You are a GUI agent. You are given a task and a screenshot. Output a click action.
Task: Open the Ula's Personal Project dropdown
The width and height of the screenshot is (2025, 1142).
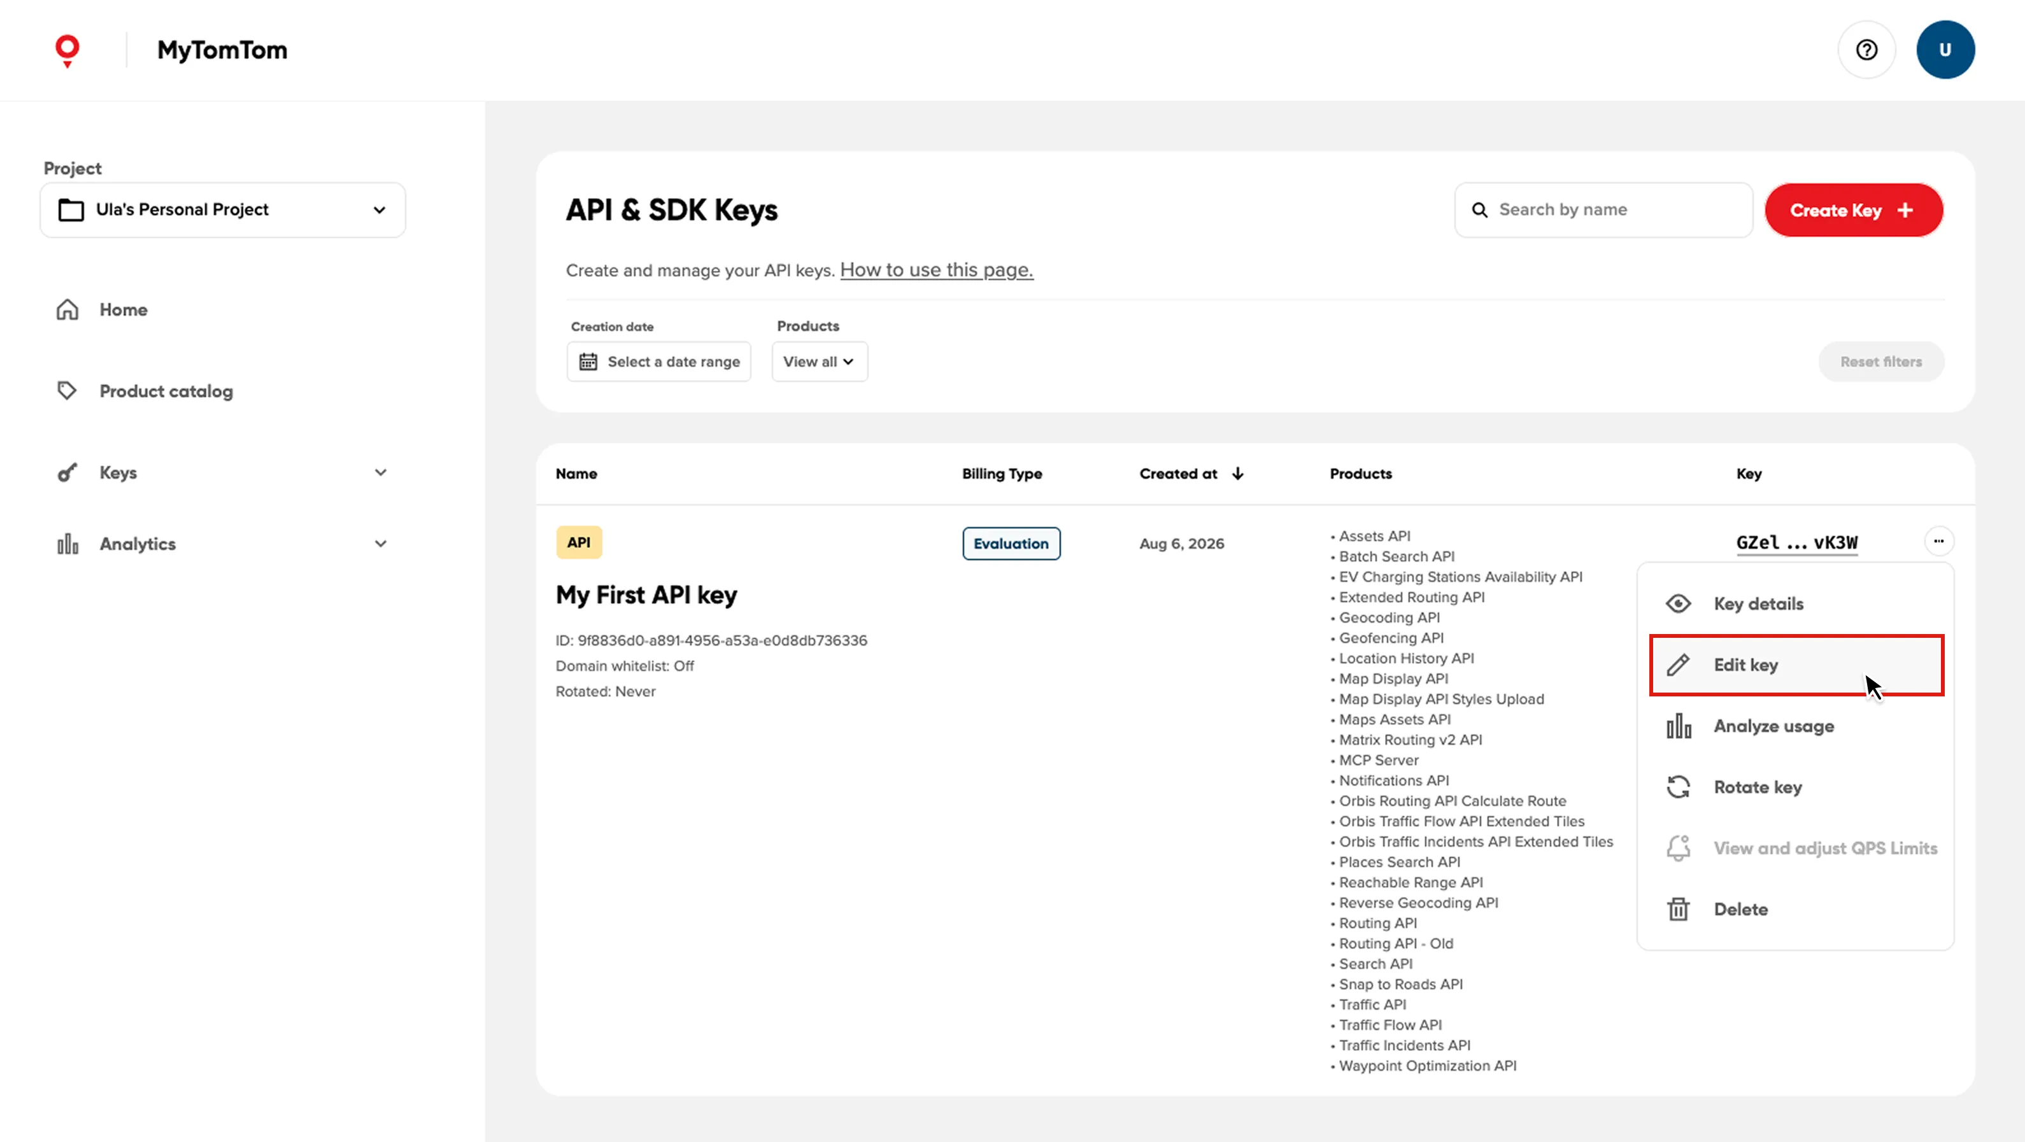222,210
